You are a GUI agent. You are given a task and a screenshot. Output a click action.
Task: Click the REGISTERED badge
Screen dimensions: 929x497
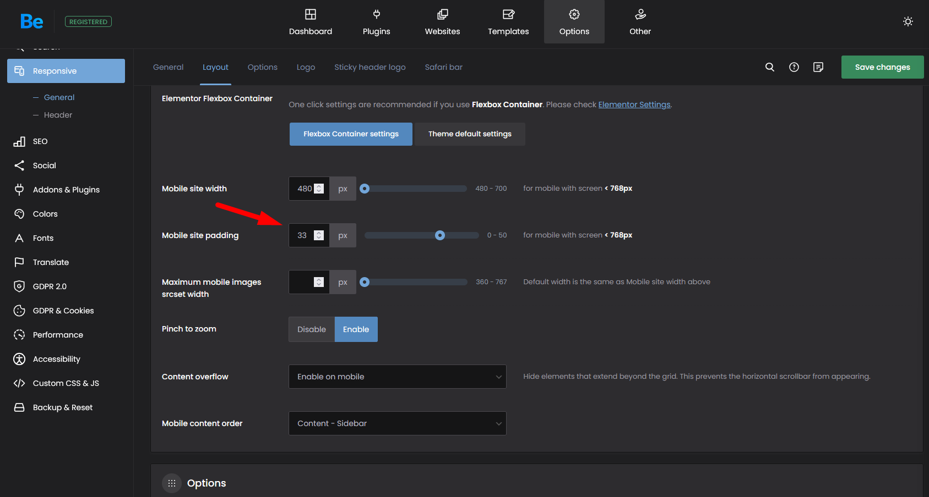point(88,21)
